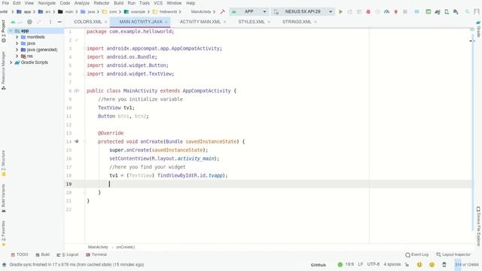Switch to ACTIVITY MAIN.XML tab
Screen dimensions: 482x271
[200, 22]
